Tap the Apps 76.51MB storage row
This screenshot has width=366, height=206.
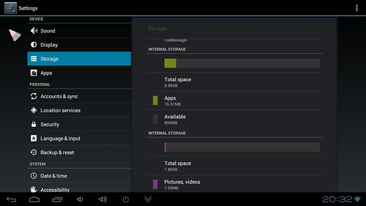pyautogui.click(x=234, y=101)
